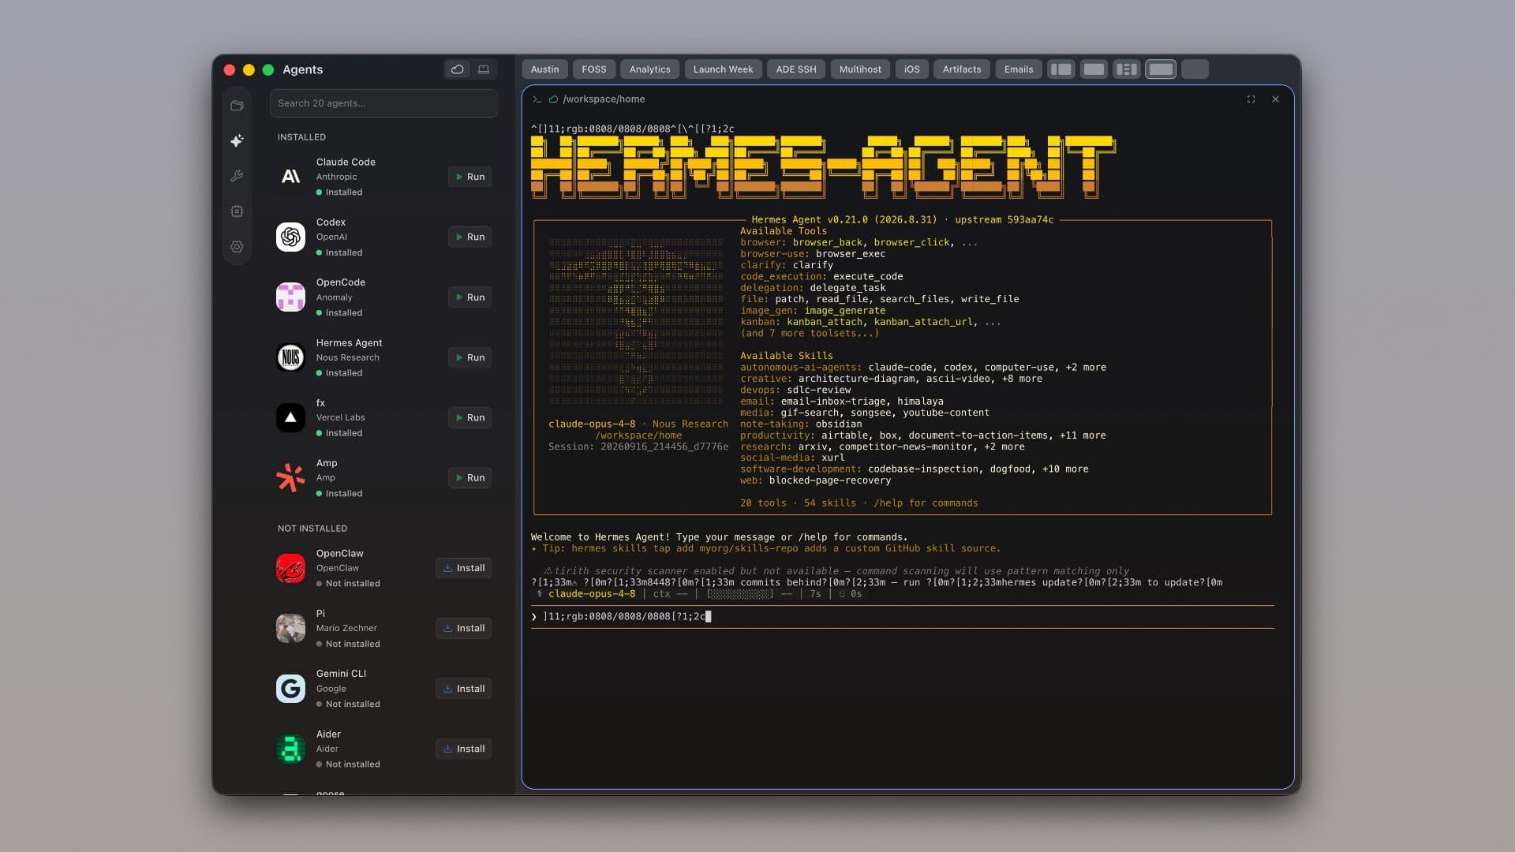This screenshot has height=852, width=1515.
Task: Open the Analytics tab
Action: 649,69
